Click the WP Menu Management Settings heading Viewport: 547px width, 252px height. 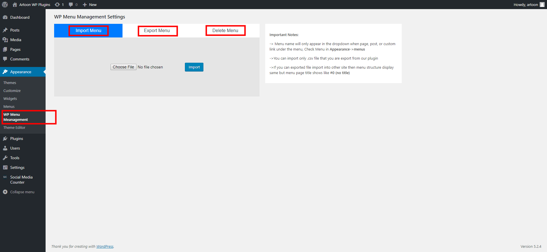(x=89, y=17)
